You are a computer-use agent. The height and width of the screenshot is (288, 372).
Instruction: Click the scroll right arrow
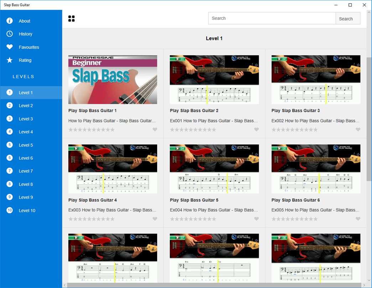point(364,285)
